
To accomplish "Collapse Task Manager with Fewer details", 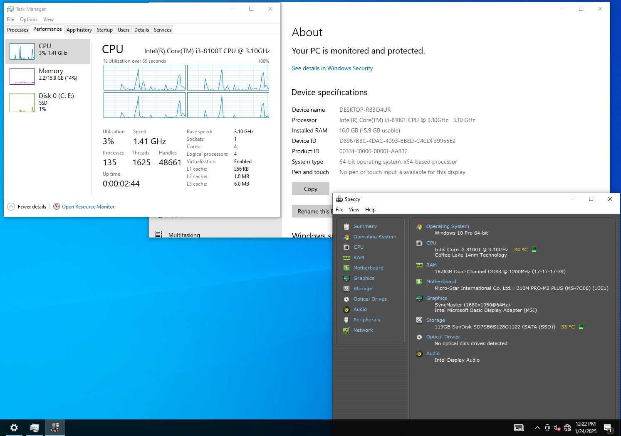I will tap(27, 206).
